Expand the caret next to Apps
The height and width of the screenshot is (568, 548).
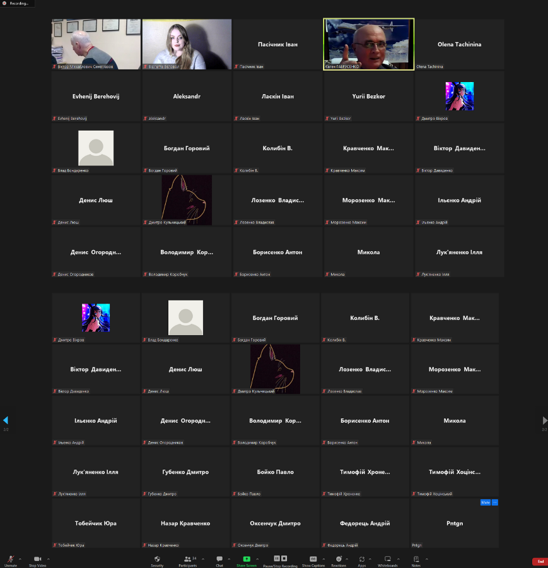(370, 559)
